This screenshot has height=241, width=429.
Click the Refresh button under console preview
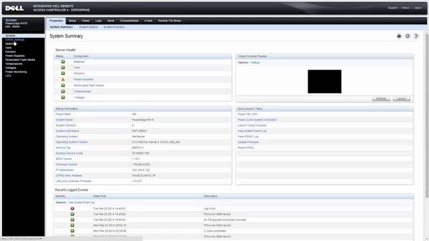tap(381, 98)
